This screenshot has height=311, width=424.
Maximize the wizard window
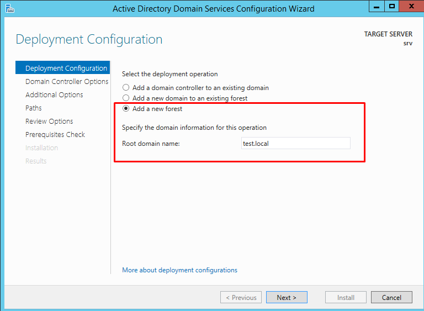point(392,6)
